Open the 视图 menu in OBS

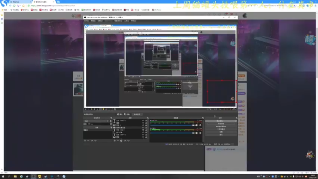(100, 21)
